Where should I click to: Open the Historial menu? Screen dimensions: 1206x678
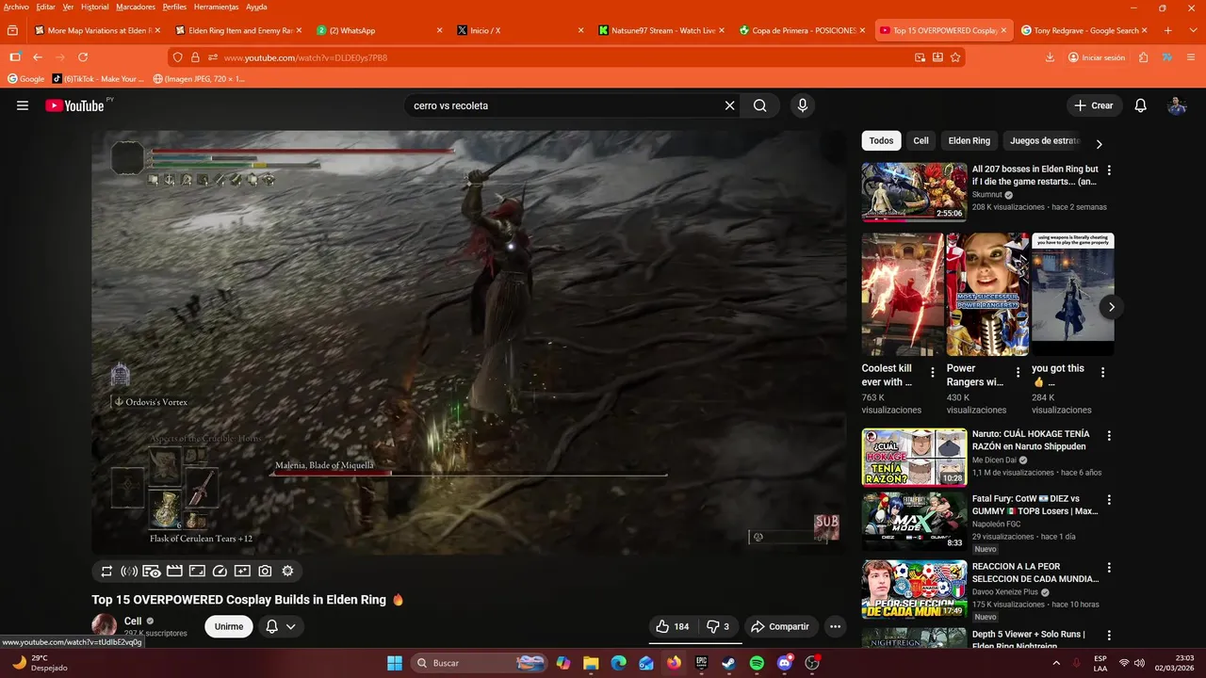pos(94,7)
